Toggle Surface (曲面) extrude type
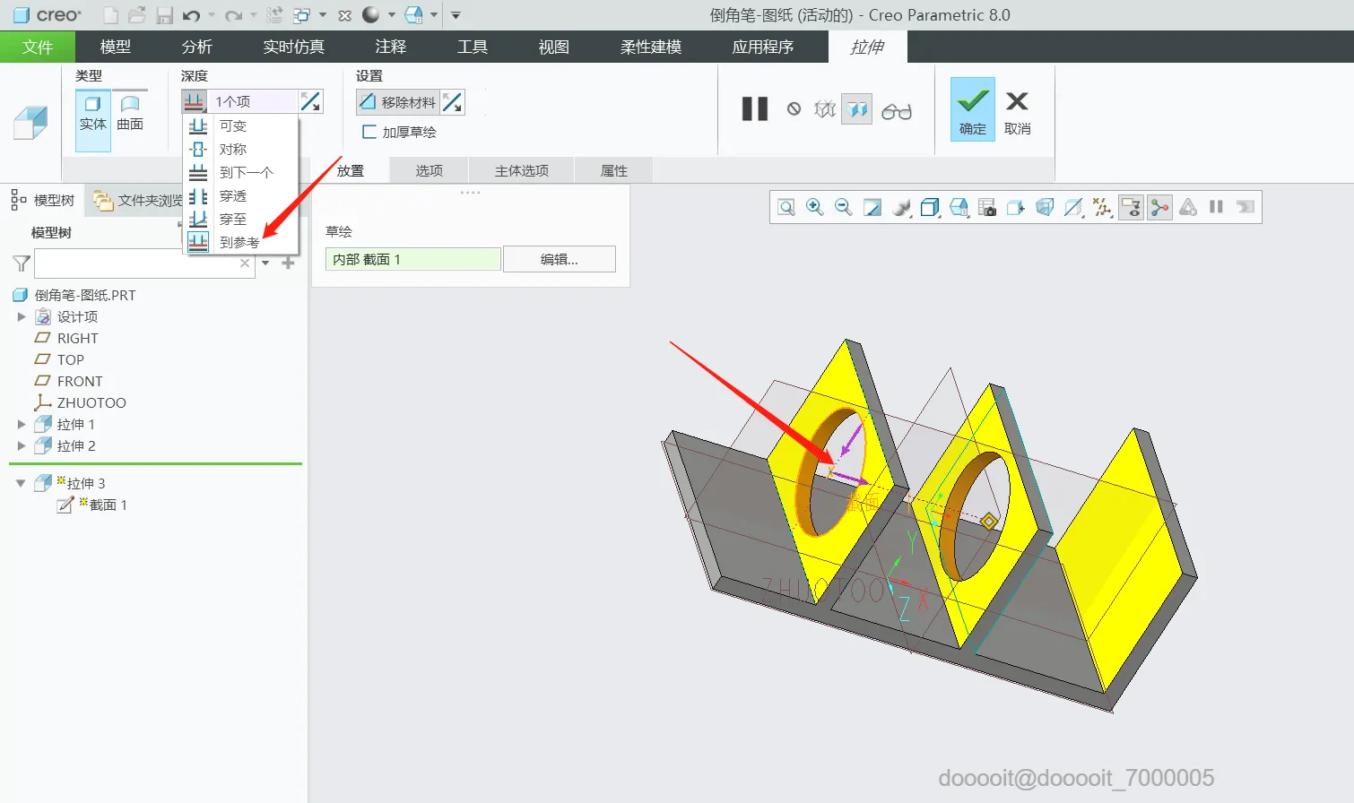1354x803 pixels. click(x=130, y=114)
